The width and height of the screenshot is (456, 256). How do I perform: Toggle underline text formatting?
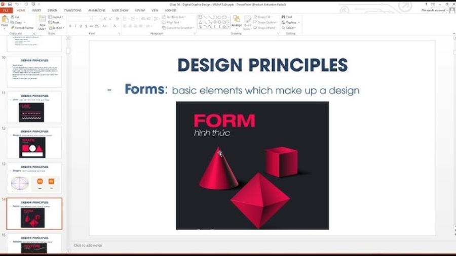(81, 26)
